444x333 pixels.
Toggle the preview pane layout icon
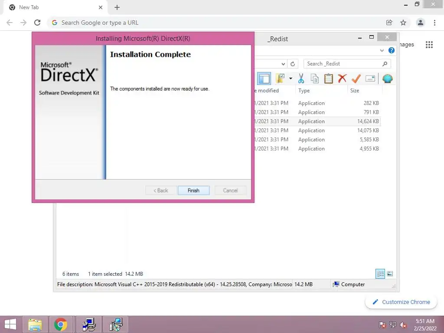click(x=264, y=78)
